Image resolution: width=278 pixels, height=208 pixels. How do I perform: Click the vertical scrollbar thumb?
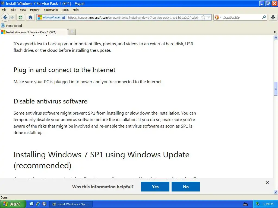pos(276,89)
